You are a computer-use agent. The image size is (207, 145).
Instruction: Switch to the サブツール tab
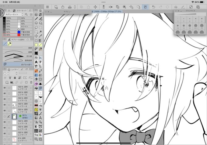[x=16, y=39]
